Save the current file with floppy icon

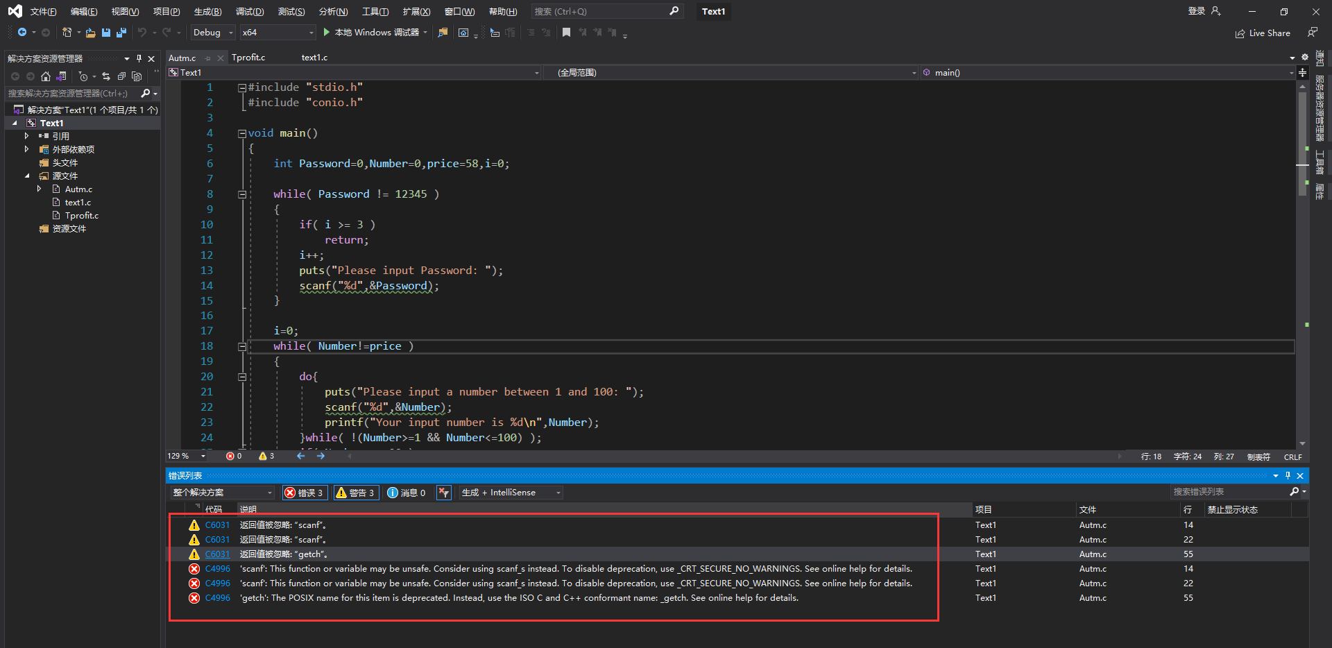click(106, 33)
